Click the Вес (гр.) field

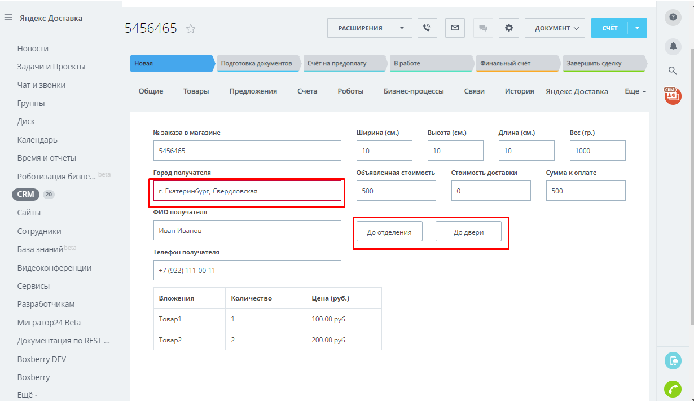(x=598, y=151)
